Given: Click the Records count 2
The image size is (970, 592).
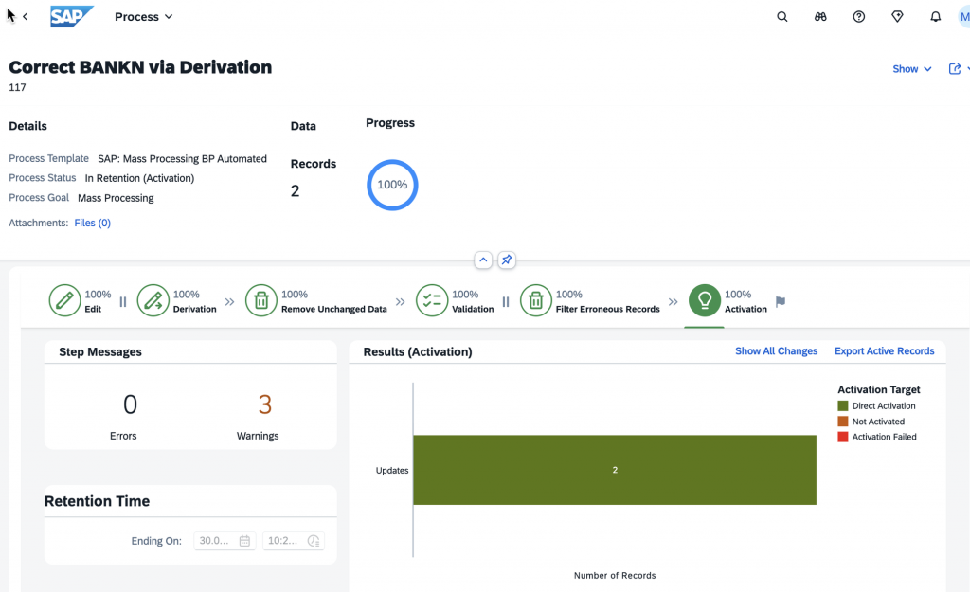Looking at the screenshot, I should click(296, 190).
